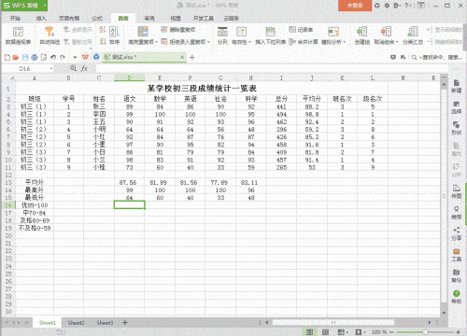The width and height of the screenshot is (467, 336).
Task: Click Consolidate (合并计算)
Action: click(x=304, y=41)
